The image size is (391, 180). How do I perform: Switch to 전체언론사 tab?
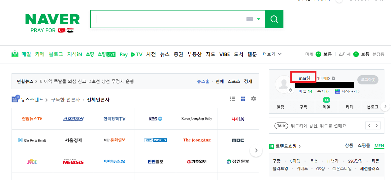tap(98, 100)
